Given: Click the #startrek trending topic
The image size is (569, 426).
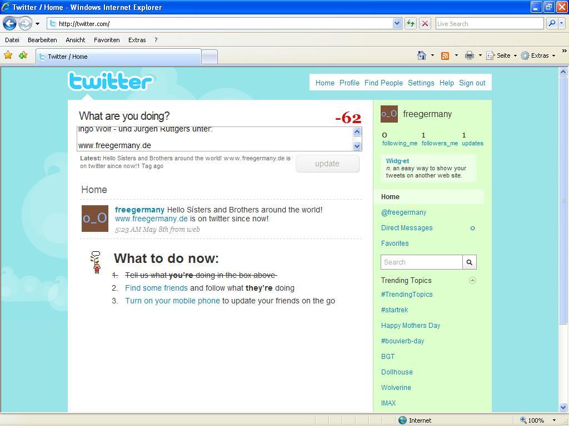Looking at the screenshot, I should pyautogui.click(x=395, y=310).
